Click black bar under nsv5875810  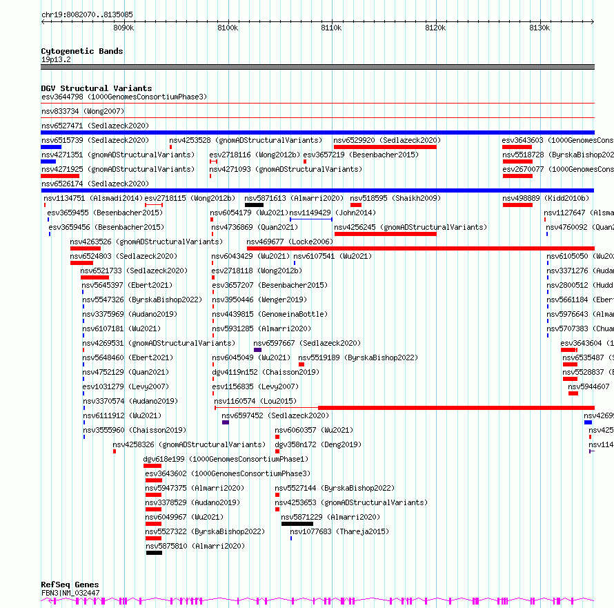point(154,553)
